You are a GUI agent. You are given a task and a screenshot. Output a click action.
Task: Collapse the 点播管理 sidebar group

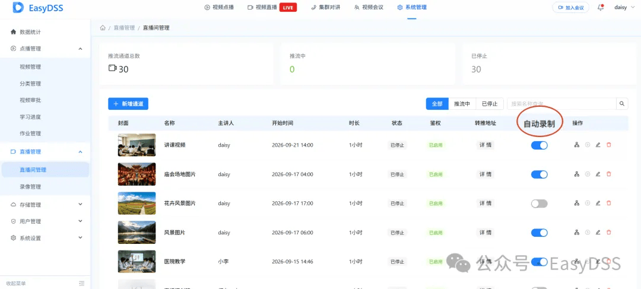point(80,49)
